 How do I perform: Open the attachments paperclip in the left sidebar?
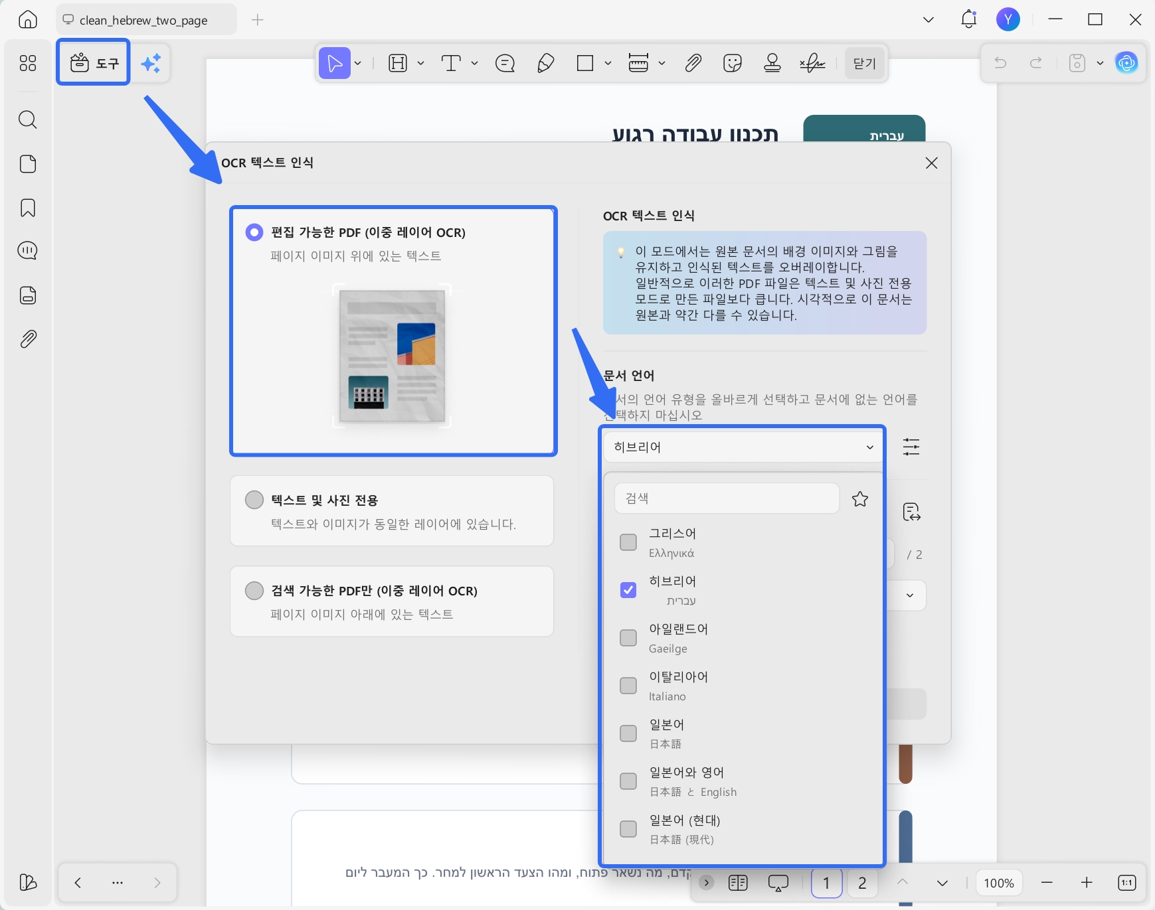pos(27,339)
